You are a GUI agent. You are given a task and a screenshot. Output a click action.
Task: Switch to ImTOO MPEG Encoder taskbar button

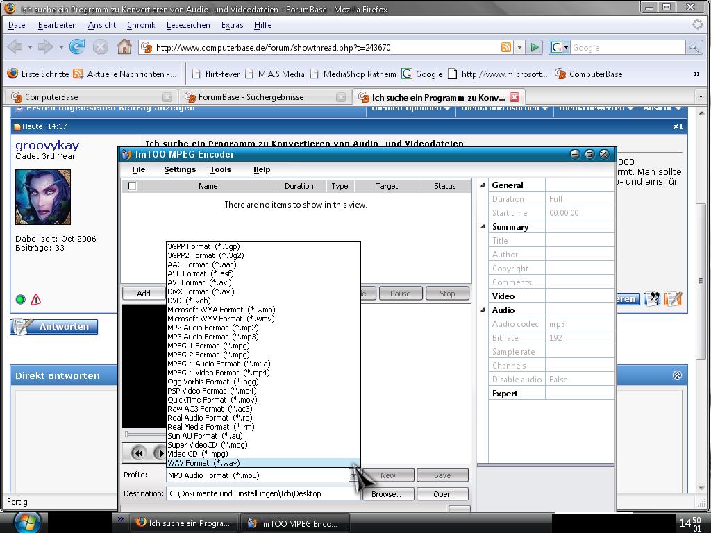pos(296,523)
